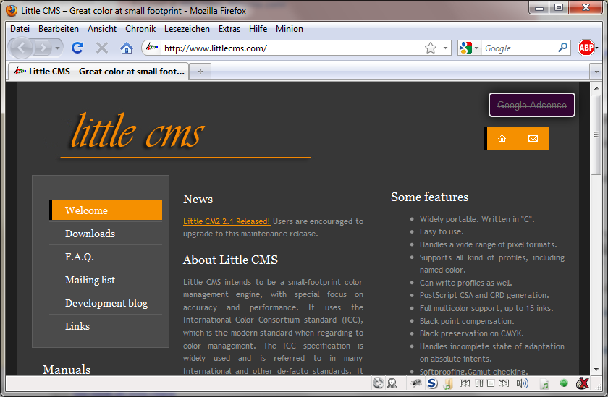
Task: Click the vertical scrollbar thumb
Action: click(596, 135)
